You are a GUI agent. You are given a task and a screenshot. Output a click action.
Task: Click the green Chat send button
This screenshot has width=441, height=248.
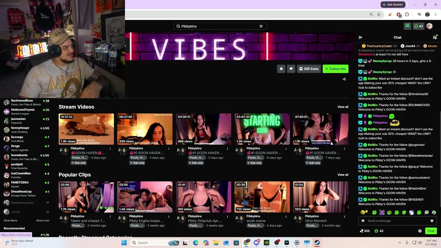pos(431,231)
